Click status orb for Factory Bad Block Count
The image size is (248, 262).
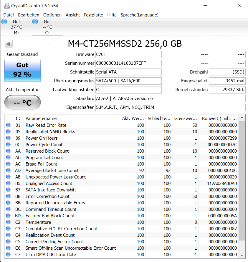tap(8, 216)
